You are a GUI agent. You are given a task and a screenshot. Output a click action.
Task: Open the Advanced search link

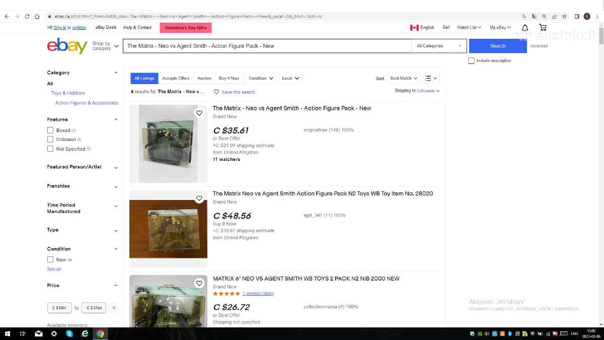539,46
